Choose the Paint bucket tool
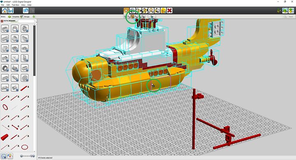 pos(157,10)
